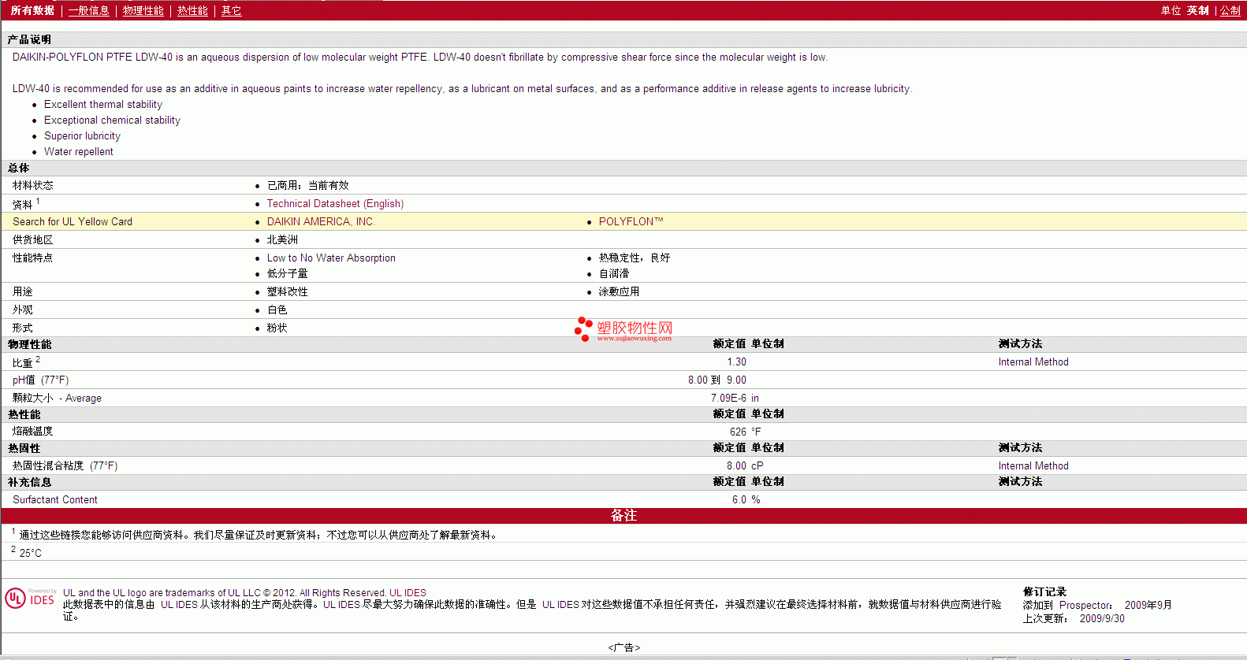
Task: Click the pH值 (77°F) row label
Action: 41,380
